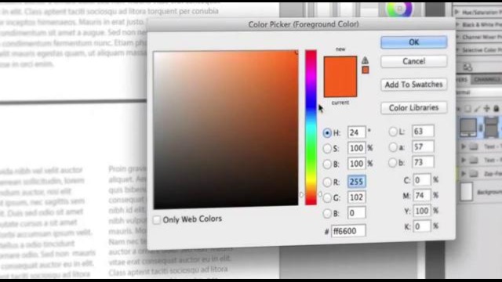Select the L lightness radio button
Image resolution: width=502 pixels, height=282 pixels.
393,132
